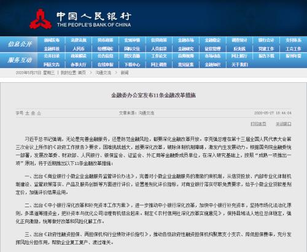Go to the 网上调查 page

tap(159, 64)
